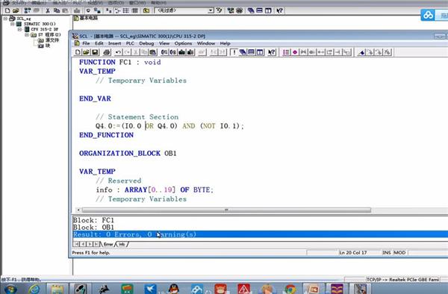Switch to the Info tab in output pane
The image size is (448, 294).
[x=122, y=244]
